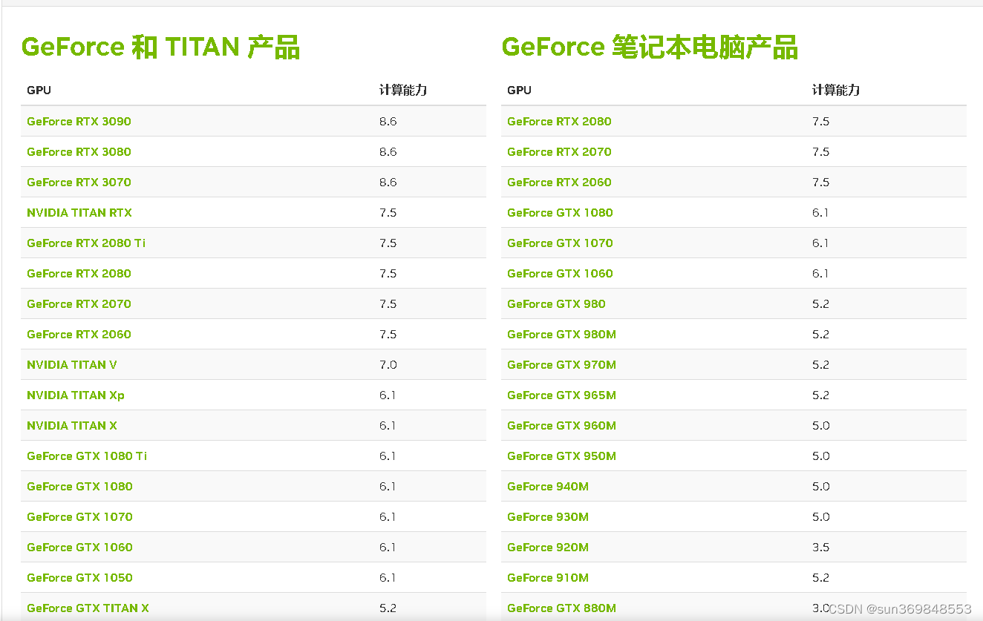
Task: Open GeForce RTX 2080 in the TITAN products table
Action: (x=79, y=273)
